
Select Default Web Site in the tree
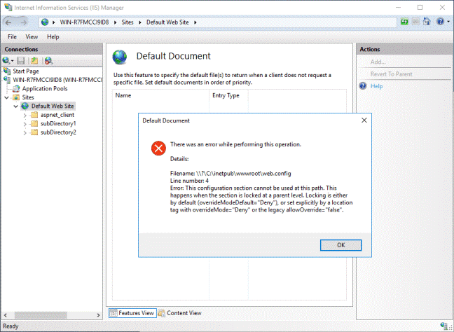coord(53,106)
